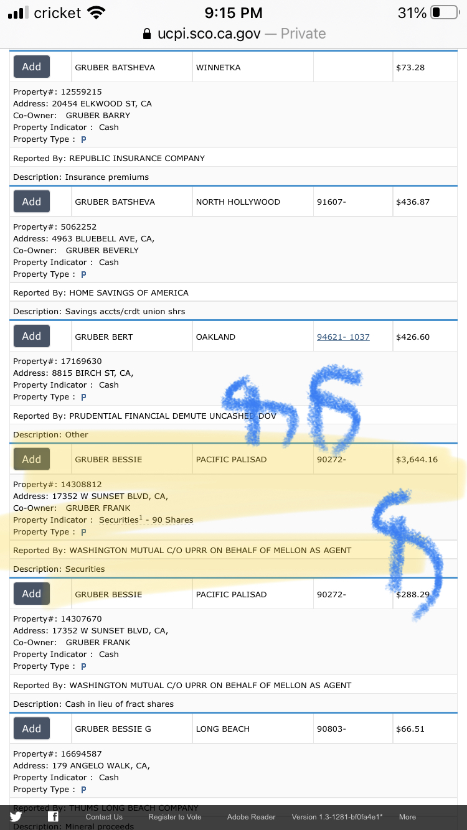Tap Address 8815 BIRCH ST, CA

tap(73, 373)
